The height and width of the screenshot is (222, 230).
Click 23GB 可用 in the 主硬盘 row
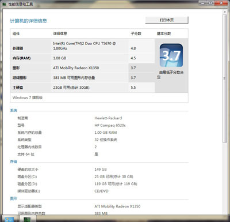pos(71,88)
